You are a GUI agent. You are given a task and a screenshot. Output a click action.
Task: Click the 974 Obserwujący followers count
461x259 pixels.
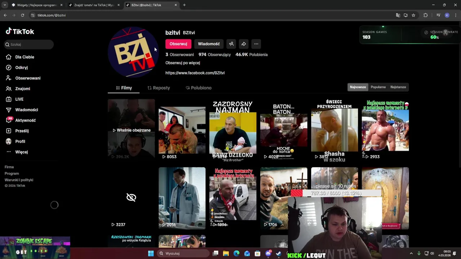pos(214,55)
